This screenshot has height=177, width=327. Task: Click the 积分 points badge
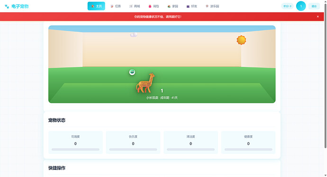(287, 6)
